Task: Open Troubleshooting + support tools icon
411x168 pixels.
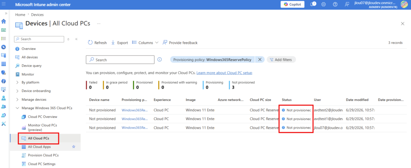Action: click(4, 124)
